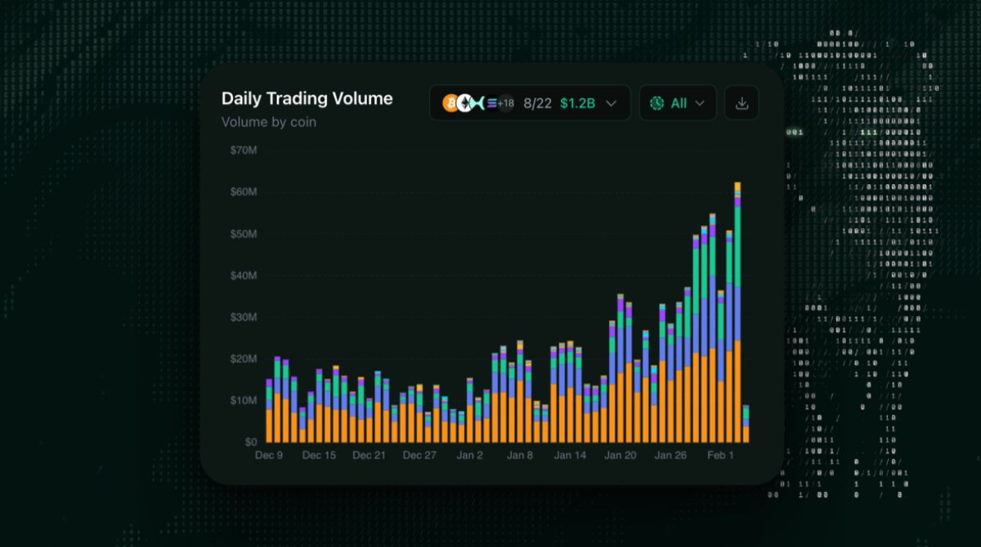Click the Dec 21 x-axis date label
Screen dimensions: 981x547
click(x=369, y=455)
